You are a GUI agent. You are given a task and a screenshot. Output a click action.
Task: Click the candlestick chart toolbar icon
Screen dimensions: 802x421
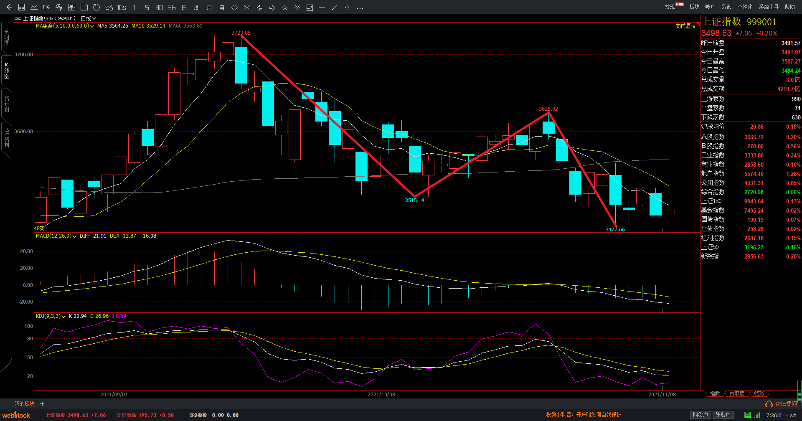click(x=47, y=8)
